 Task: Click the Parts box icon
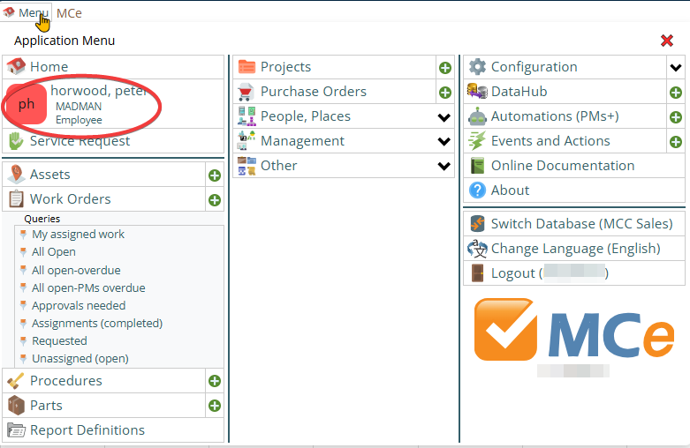[16, 406]
